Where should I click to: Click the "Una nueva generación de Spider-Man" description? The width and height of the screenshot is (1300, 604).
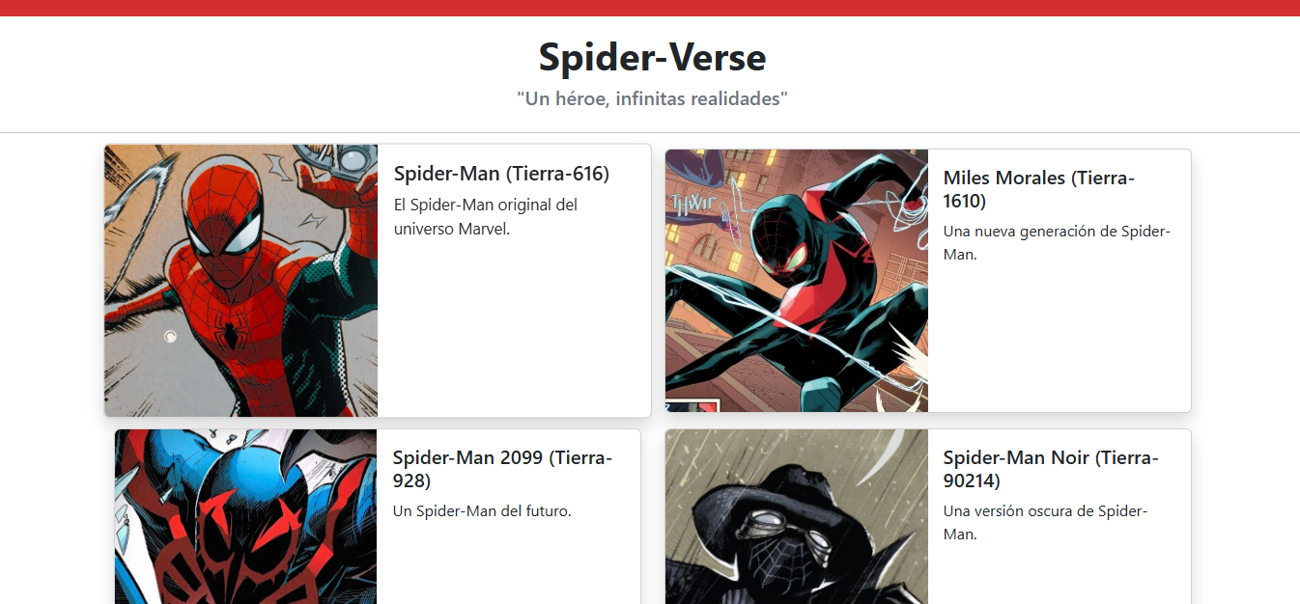(x=1057, y=243)
